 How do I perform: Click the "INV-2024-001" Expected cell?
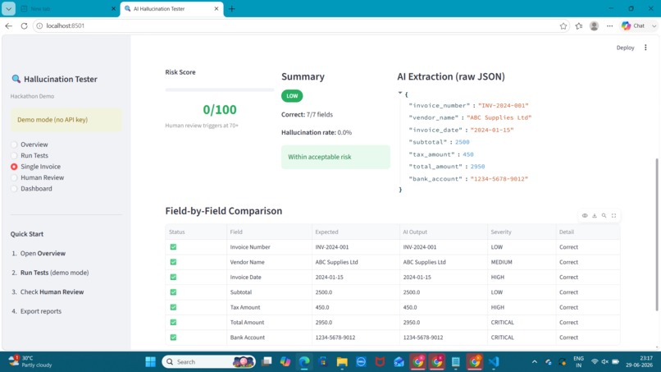355,247
